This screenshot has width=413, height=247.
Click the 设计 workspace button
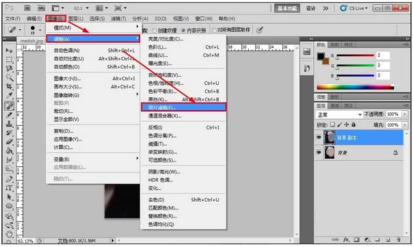click(x=310, y=8)
